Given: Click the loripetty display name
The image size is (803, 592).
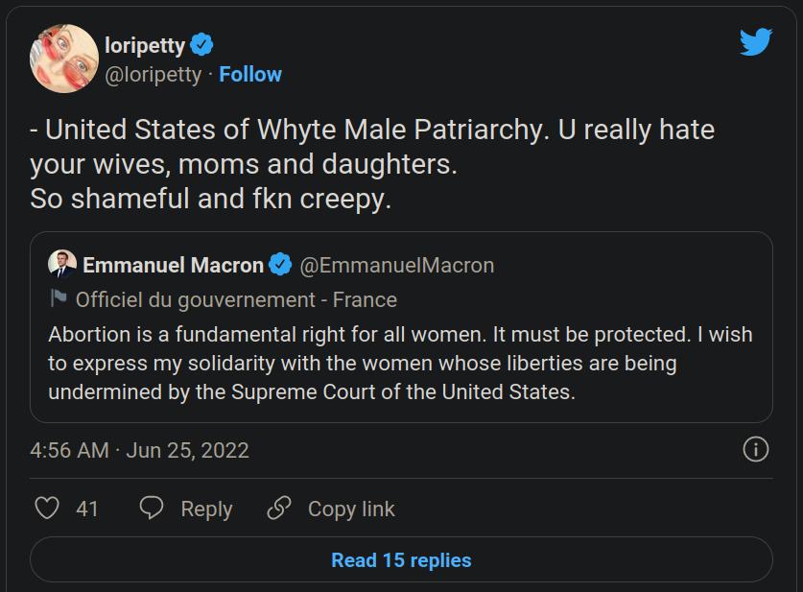Looking at the screenshot, I should click(145, 46).
